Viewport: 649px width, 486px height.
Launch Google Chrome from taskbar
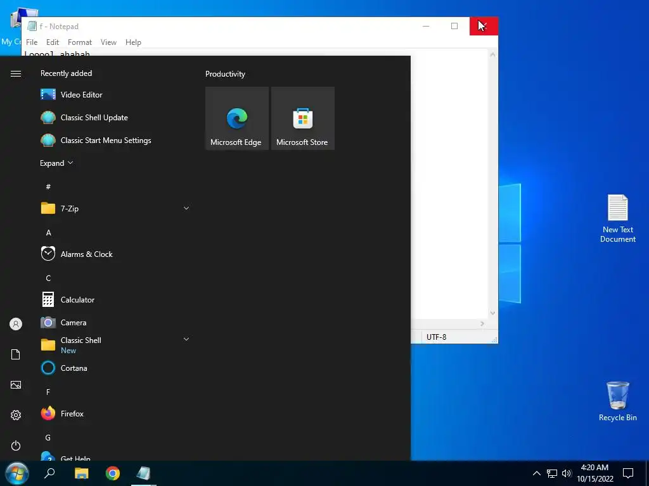click(x=113, y=473)
